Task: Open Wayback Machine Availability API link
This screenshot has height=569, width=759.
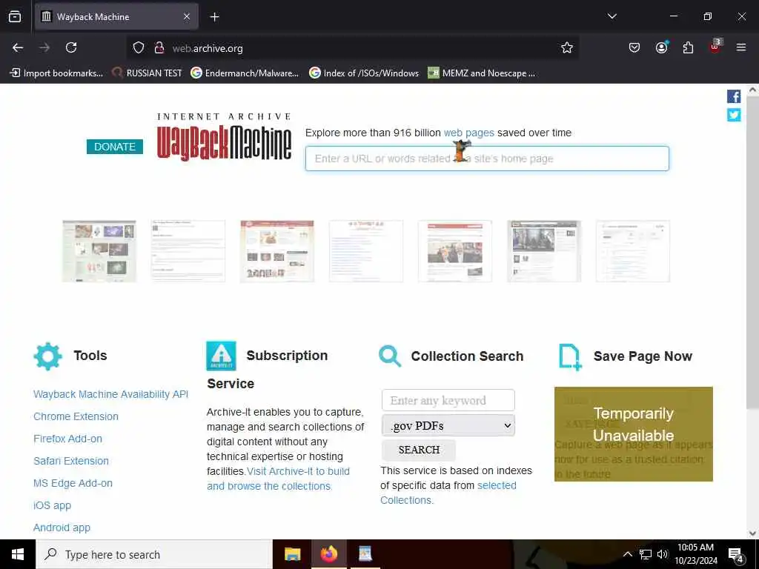Action: coord(111,394)
